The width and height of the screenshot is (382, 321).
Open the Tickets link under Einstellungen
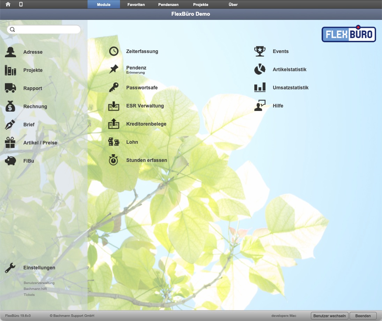(29, 295)
